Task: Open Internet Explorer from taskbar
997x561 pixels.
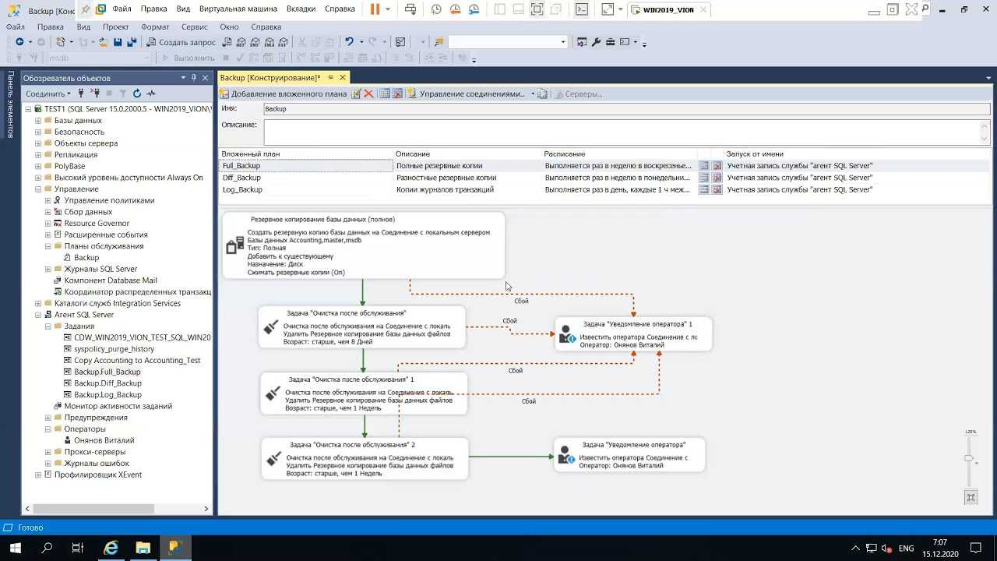Action: (111, 548)
